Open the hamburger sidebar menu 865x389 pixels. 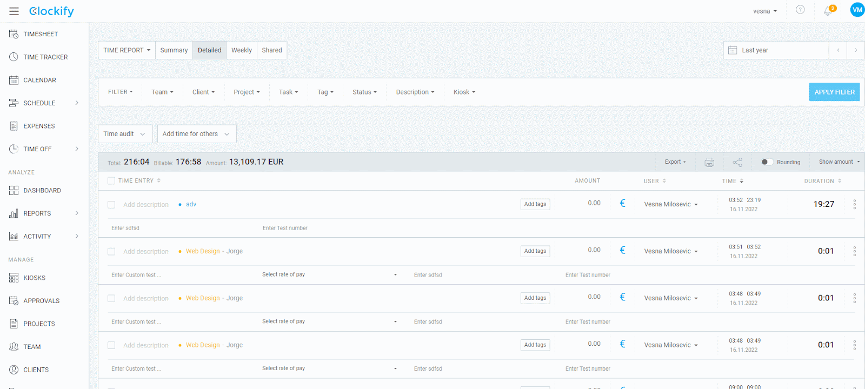(14, 11)
